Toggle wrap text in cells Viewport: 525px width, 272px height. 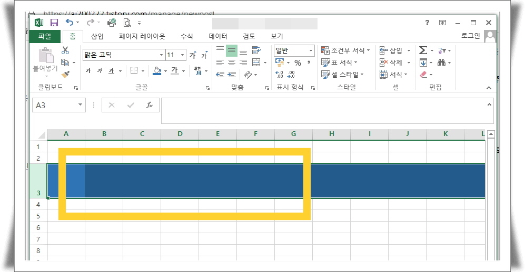[x=256, y=50]
